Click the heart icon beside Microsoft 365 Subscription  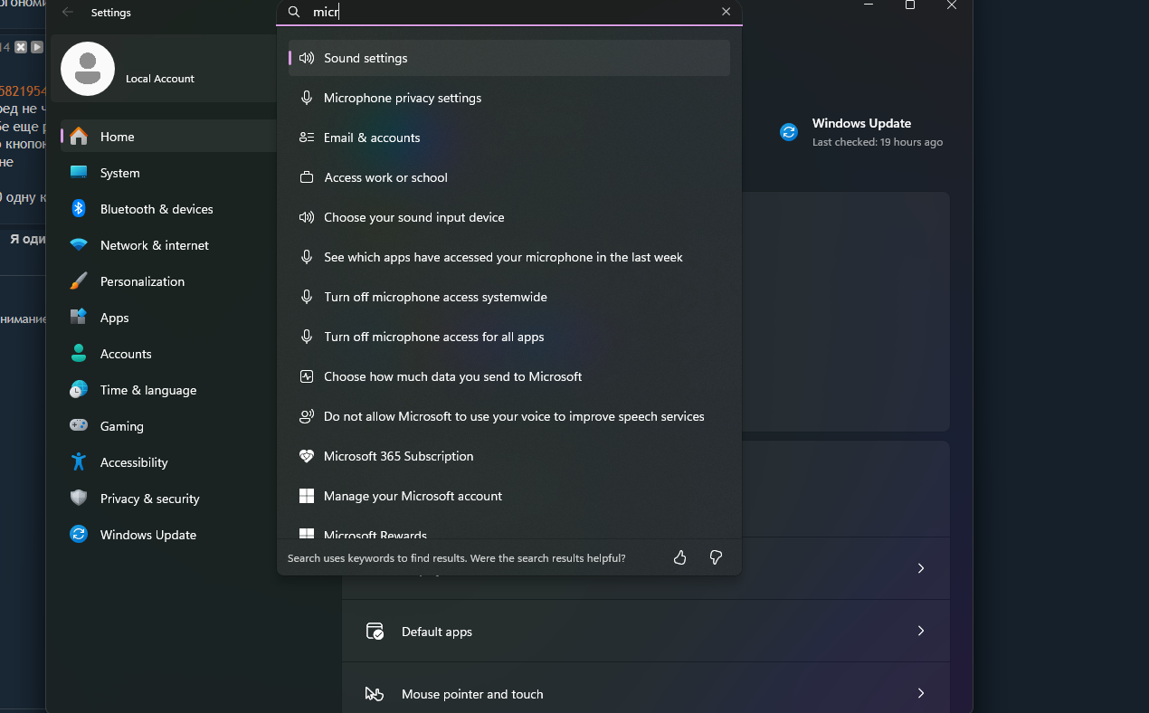[307, 456]
